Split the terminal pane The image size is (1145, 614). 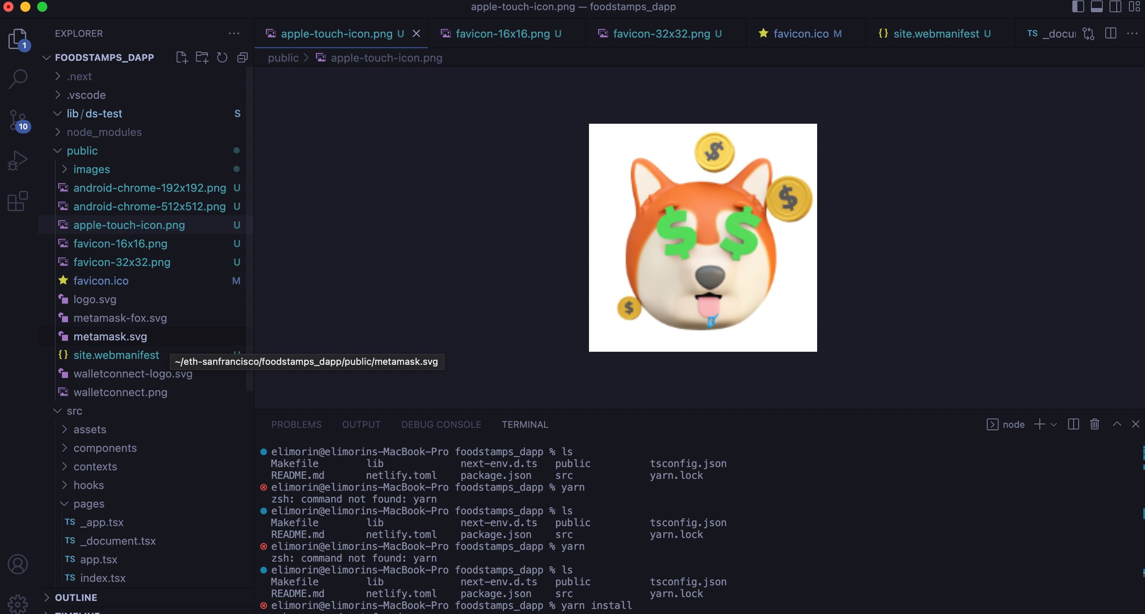click(1074, 424)
